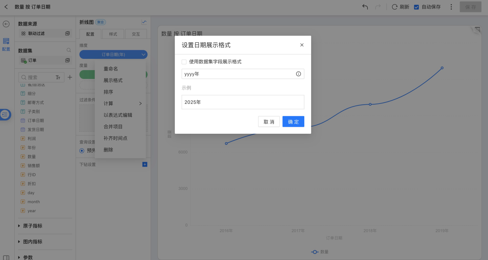The image size is (488, 260).
Task: Switch to the 样式 tab
Action: pos(113,34)
